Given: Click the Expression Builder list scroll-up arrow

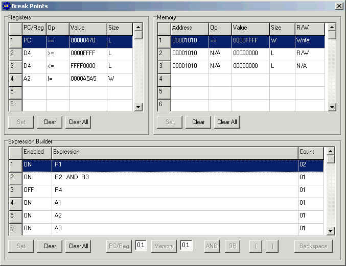Looking at the screenshot, I should (x=330, y=151).
